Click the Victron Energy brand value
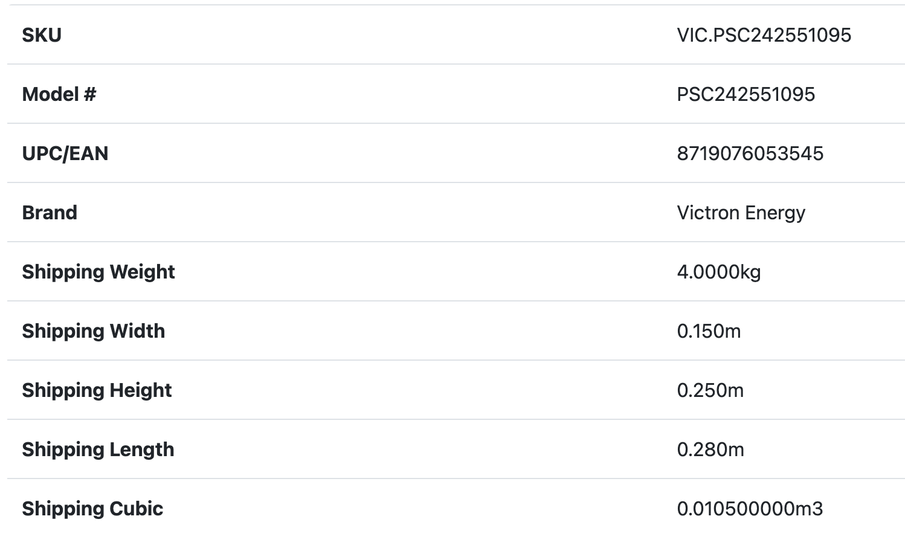The image size is (905, 551). (741, 213)
